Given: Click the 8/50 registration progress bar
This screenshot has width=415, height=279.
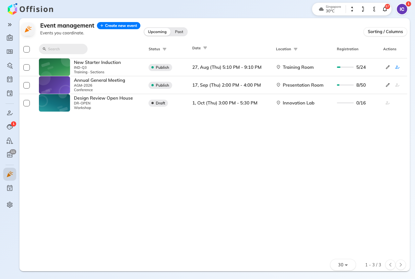Looking at the screenshot, I should tap(345, 85).
